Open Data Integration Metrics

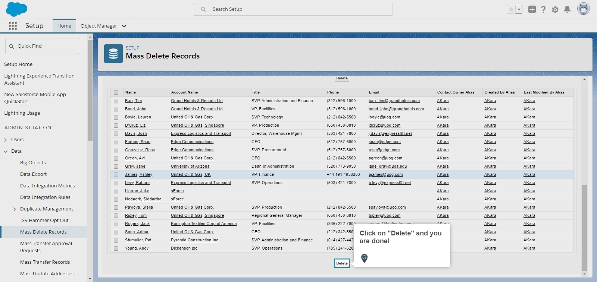(47, 186)
